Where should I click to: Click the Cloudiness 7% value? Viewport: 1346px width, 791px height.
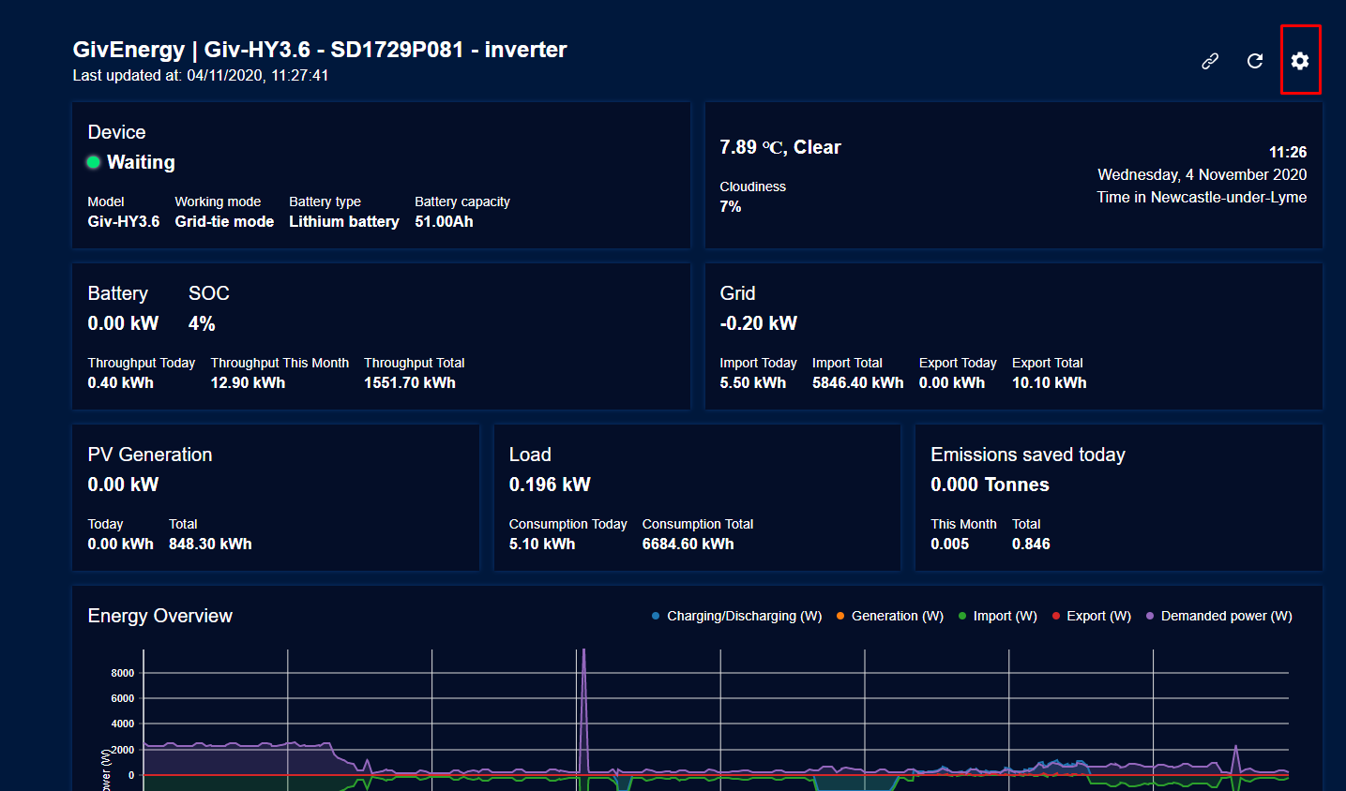731,207
